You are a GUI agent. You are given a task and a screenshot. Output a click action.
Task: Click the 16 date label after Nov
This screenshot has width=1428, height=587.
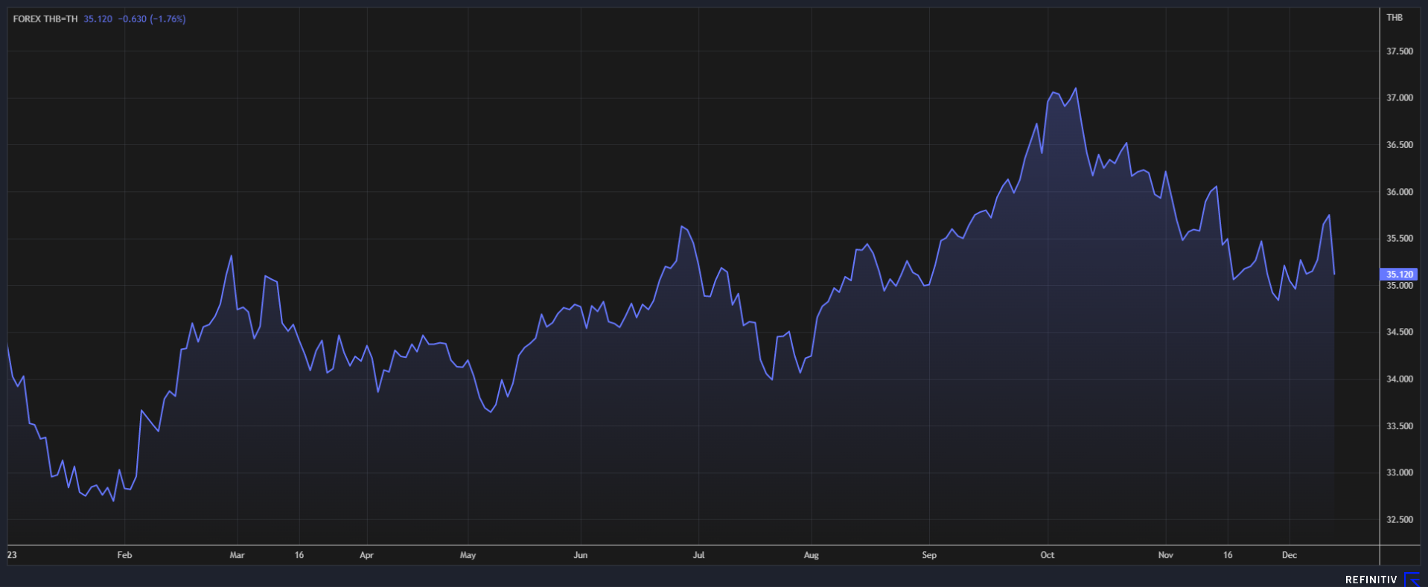[x=1228, y=555]
